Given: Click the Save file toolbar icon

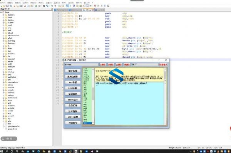Looking at the screenshot, I should 7,6.
